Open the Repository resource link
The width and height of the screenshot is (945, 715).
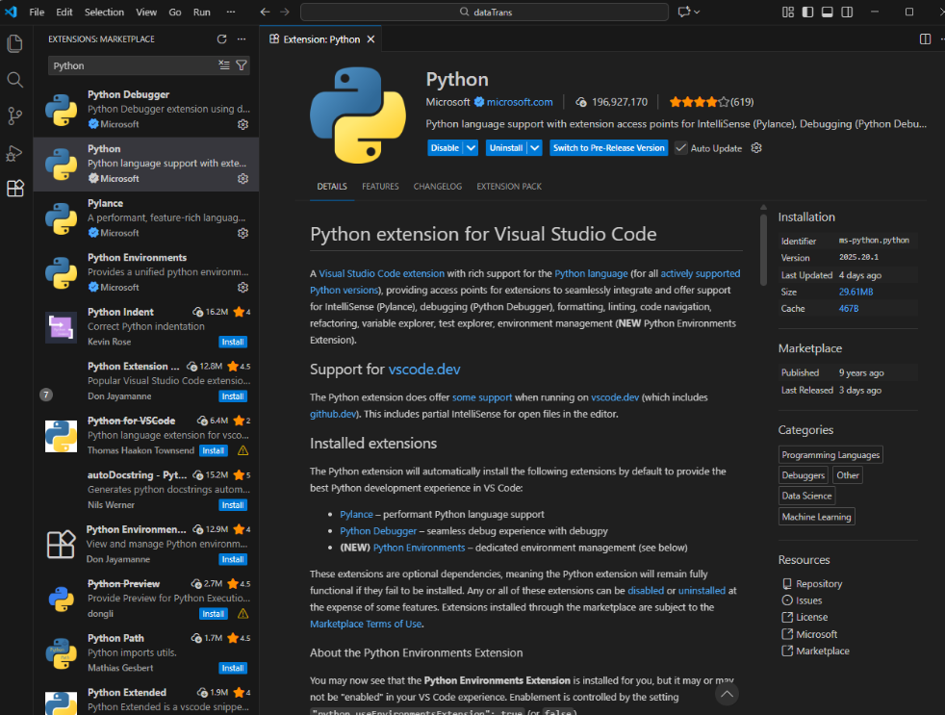coord(818,583)
